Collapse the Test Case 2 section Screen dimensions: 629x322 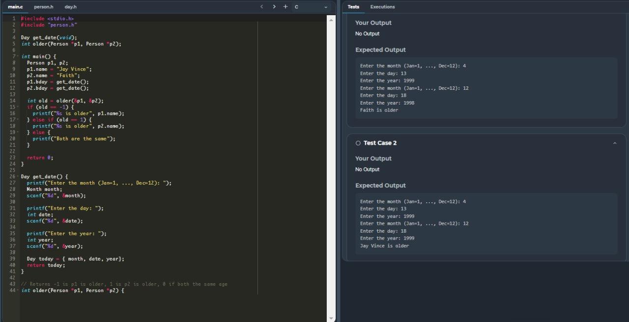[614, 143]
